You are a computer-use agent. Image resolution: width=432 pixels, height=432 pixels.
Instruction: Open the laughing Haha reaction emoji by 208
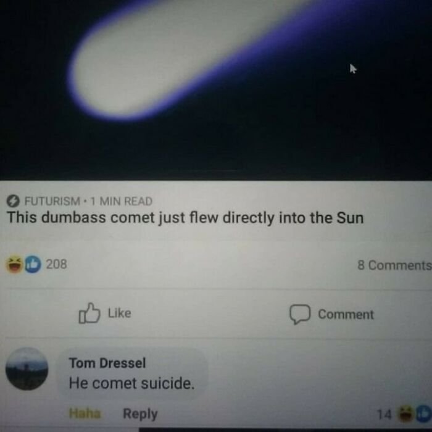click(x=15, y=264)
